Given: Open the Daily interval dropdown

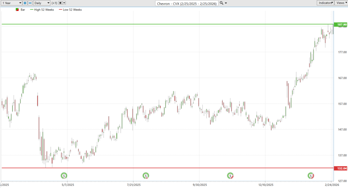Looking at the screenshot, I should pyautogui.click(x=42, y=3).
